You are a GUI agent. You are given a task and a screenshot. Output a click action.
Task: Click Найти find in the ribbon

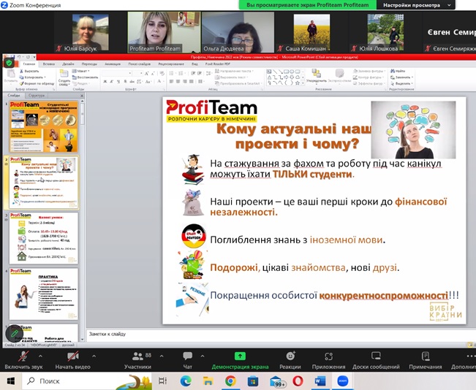click(398, 71)
